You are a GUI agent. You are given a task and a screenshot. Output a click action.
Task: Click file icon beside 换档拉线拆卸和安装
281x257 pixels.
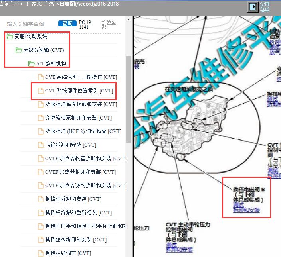[41, 239]
